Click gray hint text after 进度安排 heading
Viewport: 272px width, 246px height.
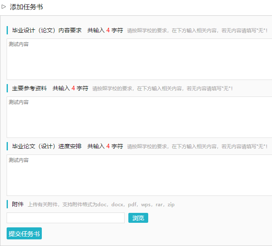coord(197,147)
